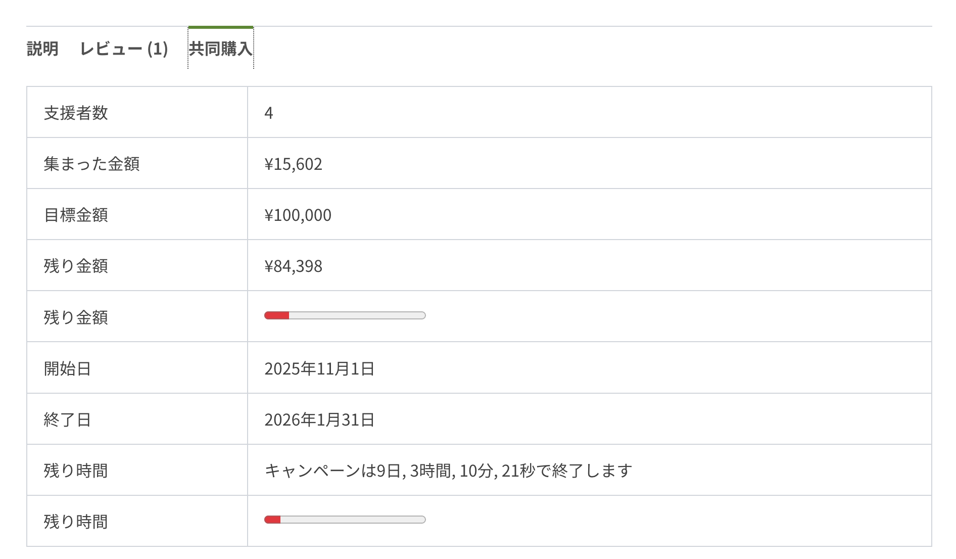Select the end date 2026年1月31日
Image resolution: width=956 pixels, height=559 pixels.
tap(319, 420)
